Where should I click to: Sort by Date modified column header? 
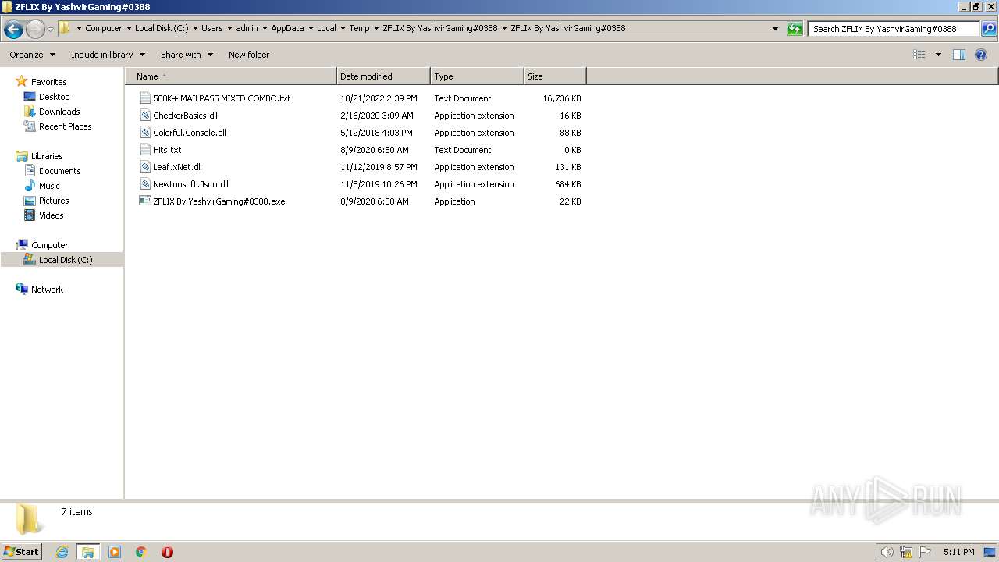pos(383,76)
